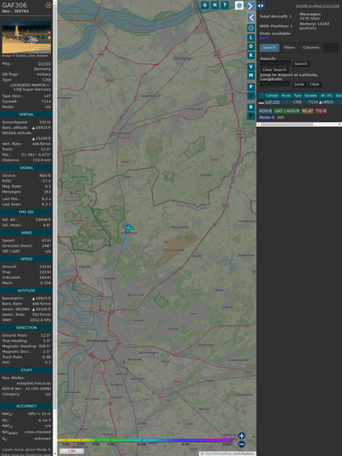Open the map layer switcher icon
The image size is (342, 456).
239,5
